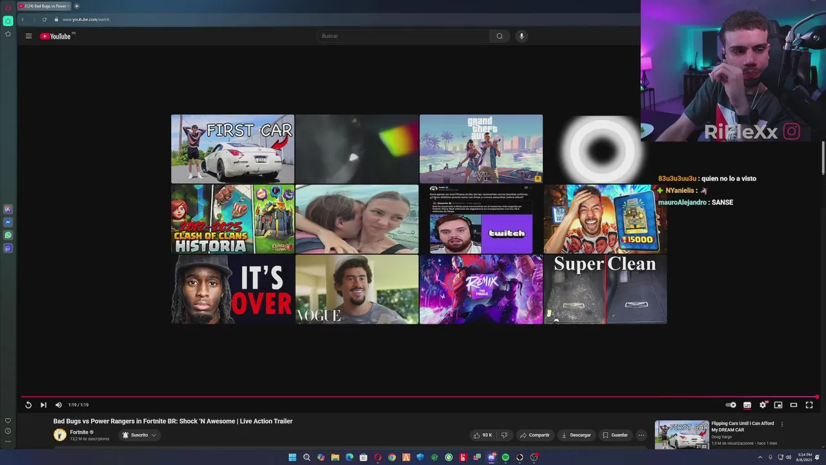
Task: Open the taskbar clock showing 5:34 PM
Action: pyautogui.click(x=805, y=457)
